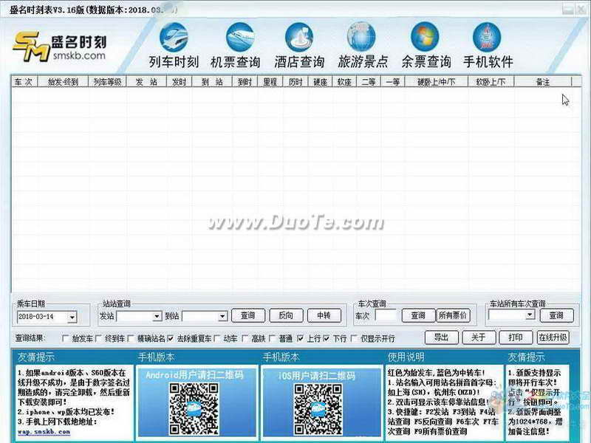Expand the 发站 departure station dropdown
591x443 pixels.
(x=157, y=317)
